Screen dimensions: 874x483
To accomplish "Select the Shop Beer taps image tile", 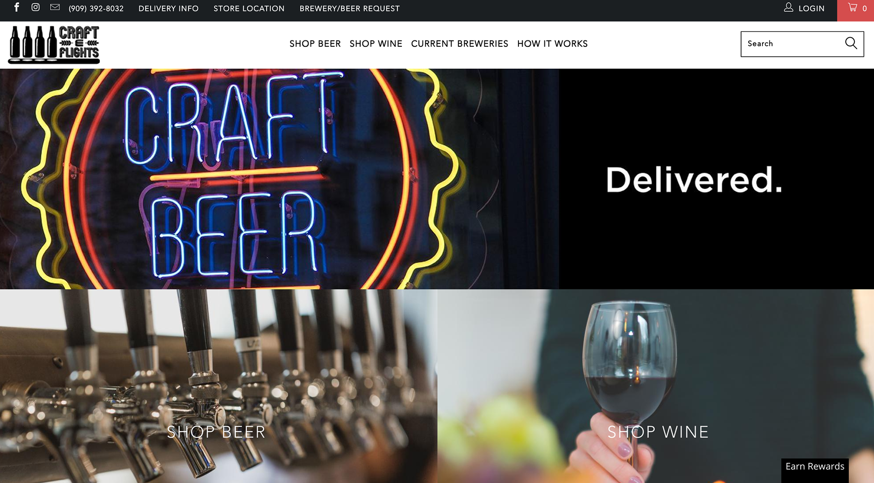I will [x=218, y=386].
